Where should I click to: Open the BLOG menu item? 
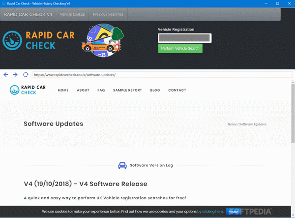(155, 90)
